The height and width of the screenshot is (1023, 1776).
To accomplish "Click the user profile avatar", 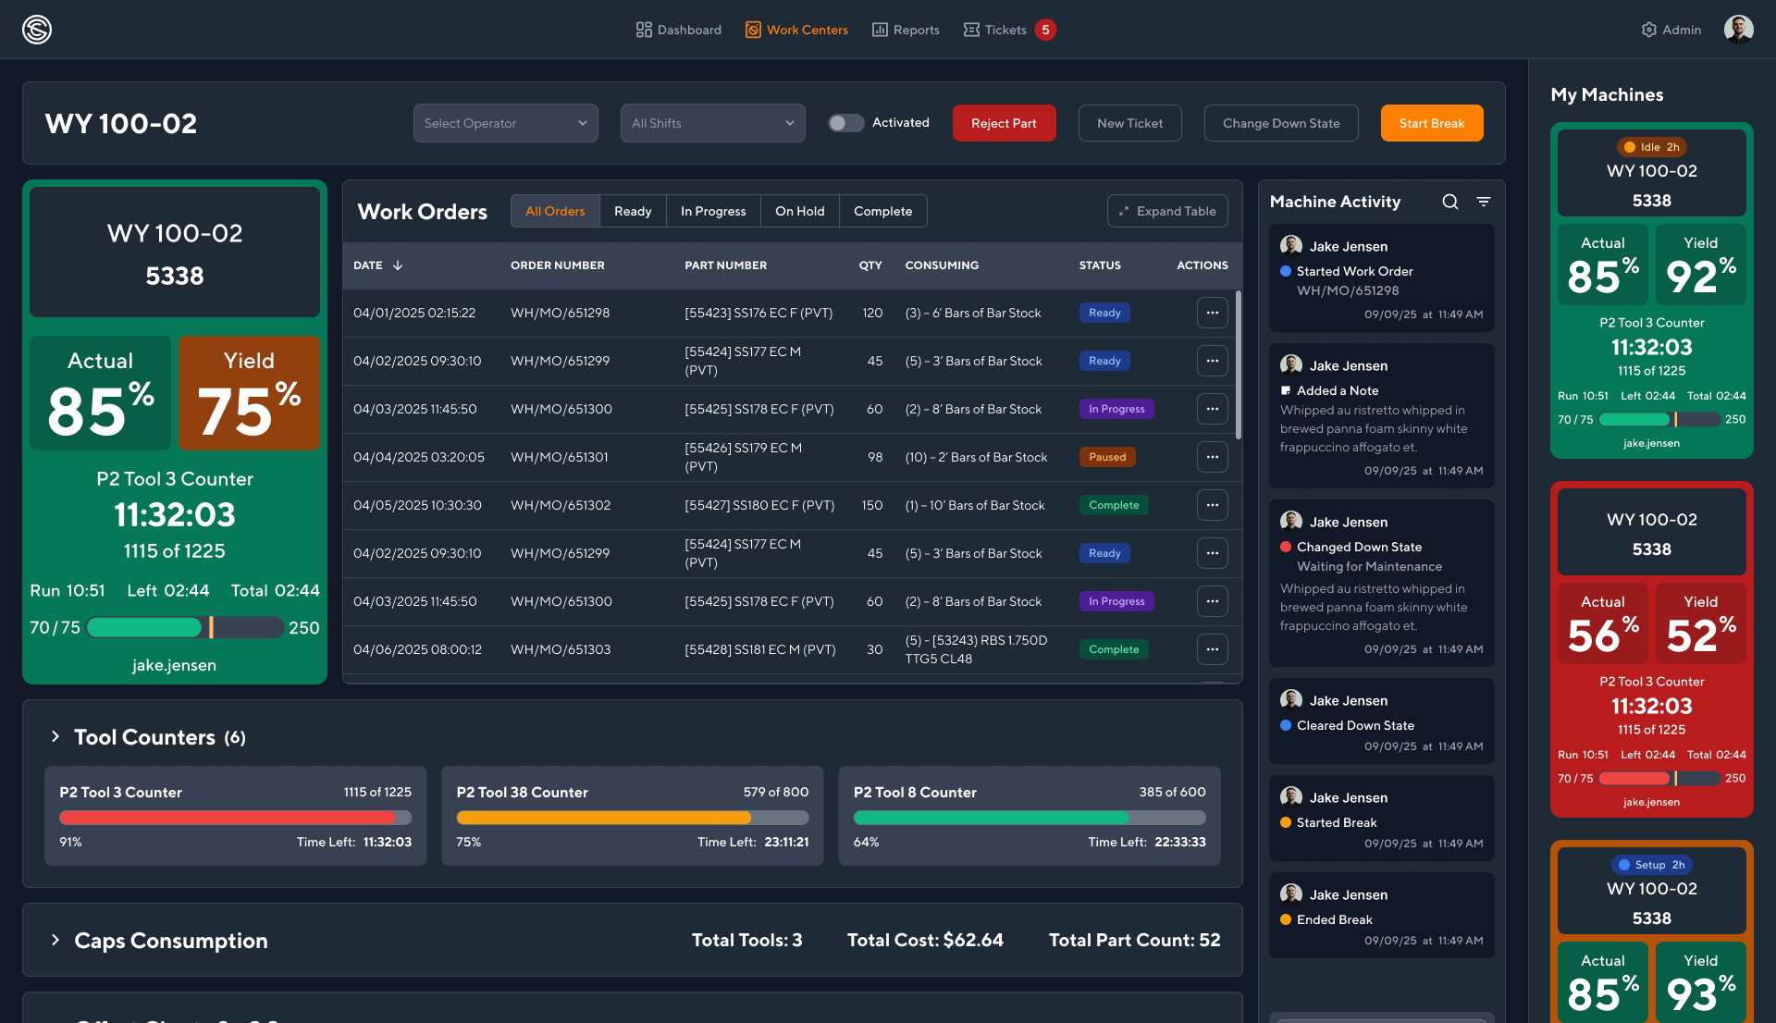I will pos(1738,30).
